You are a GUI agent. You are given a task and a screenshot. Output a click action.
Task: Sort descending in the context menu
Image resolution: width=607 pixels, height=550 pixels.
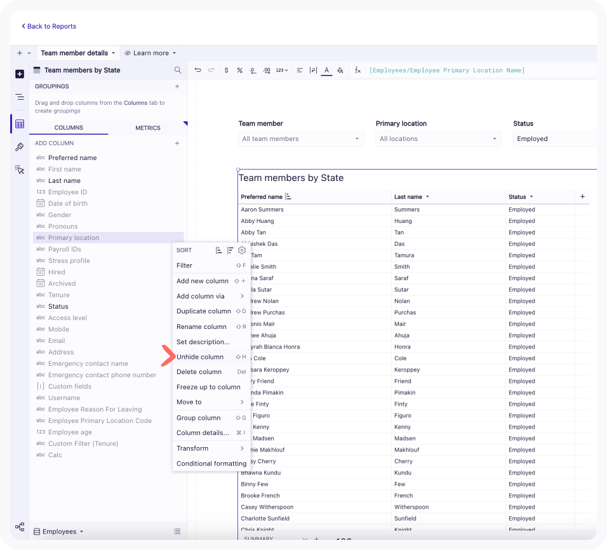pos(230,250)
